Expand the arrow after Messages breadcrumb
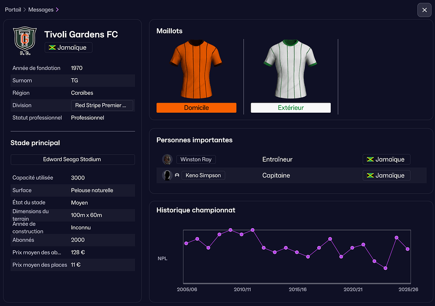The image size is (435, 306). [57, 10]
